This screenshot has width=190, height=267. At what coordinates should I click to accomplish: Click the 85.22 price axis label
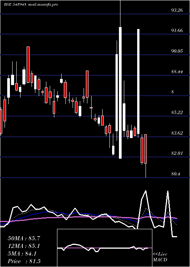click(177, 113)
